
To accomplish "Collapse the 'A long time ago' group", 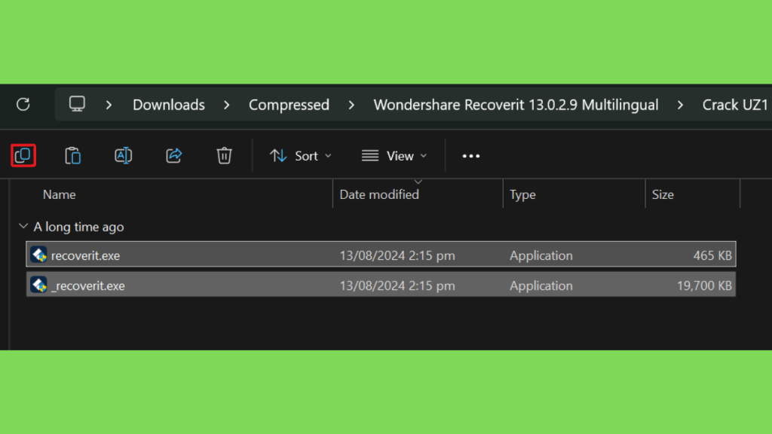I will click(23, 226).
